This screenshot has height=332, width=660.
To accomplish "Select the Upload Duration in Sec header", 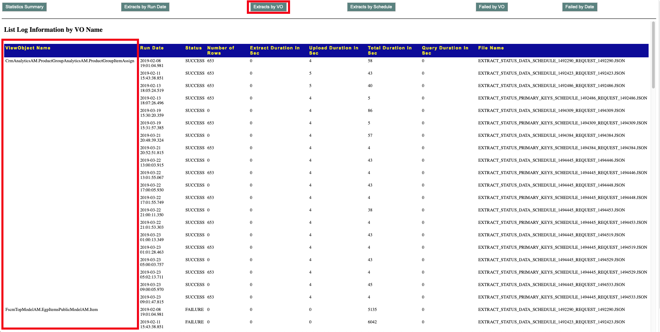I will (334, 50).
